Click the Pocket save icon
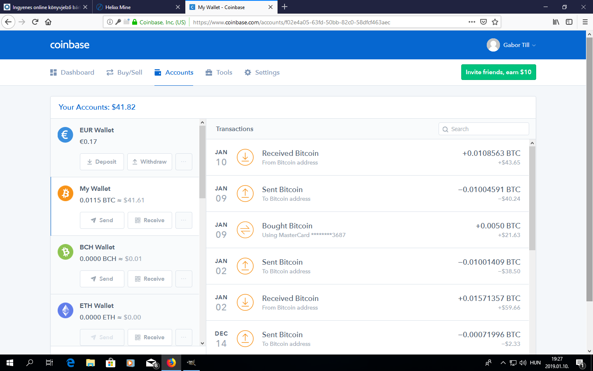This screenshot has height=371, width=593. 483,22
